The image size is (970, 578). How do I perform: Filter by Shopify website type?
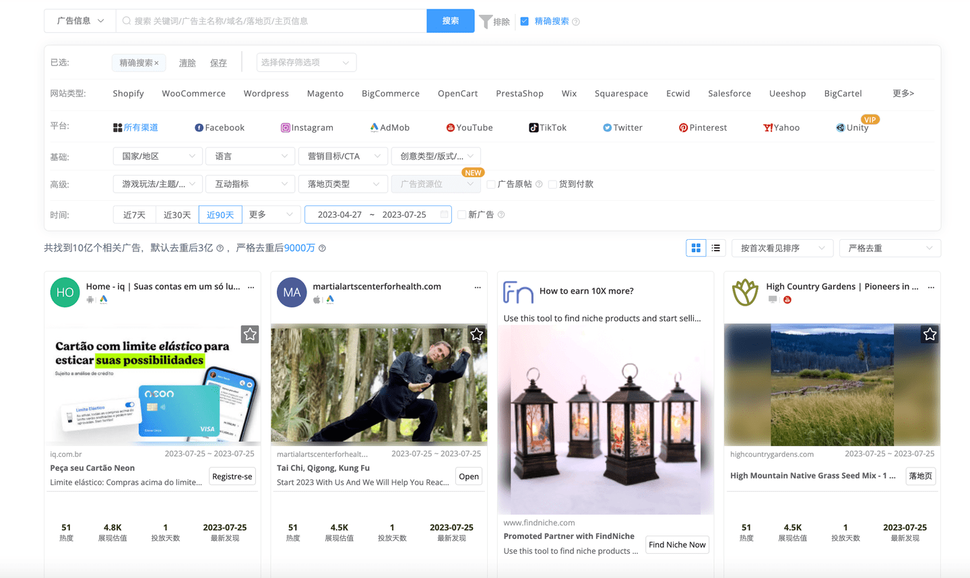(x=128, y=94)
